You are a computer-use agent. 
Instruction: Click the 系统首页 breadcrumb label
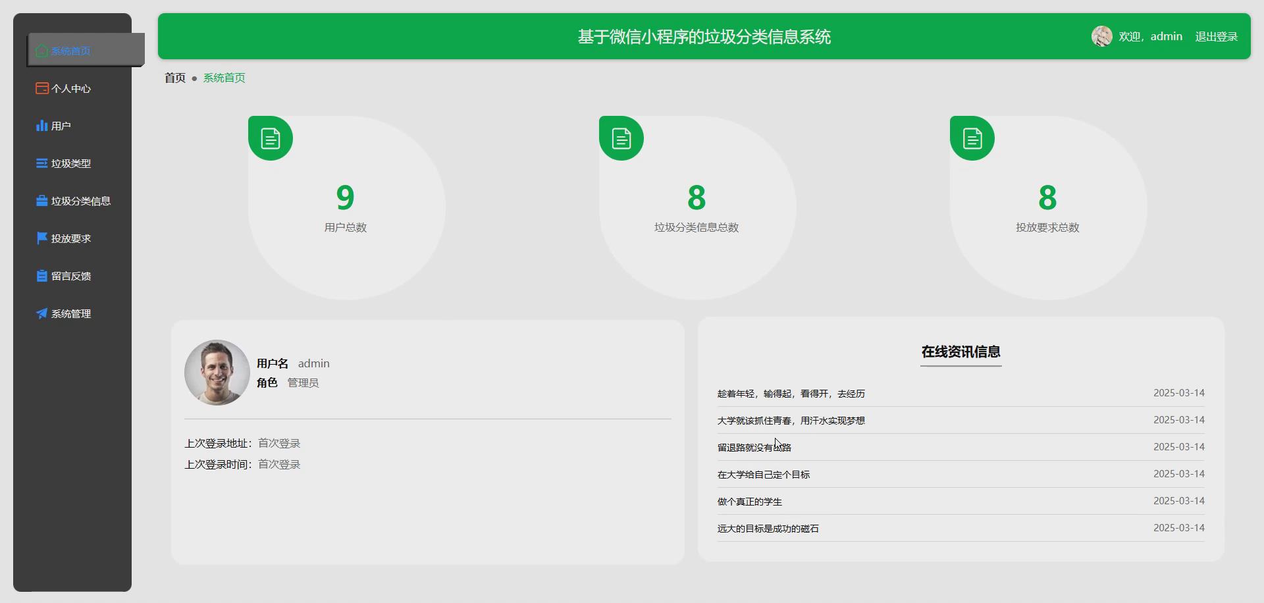coord(224,78)
